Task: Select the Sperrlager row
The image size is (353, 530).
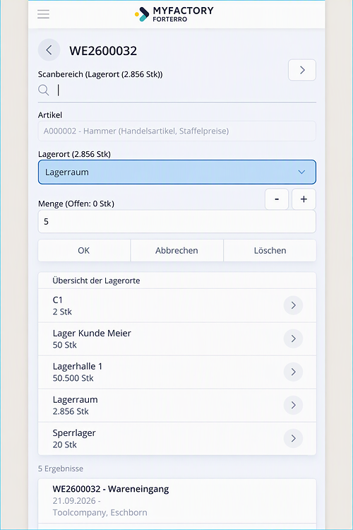Action: 177,438
